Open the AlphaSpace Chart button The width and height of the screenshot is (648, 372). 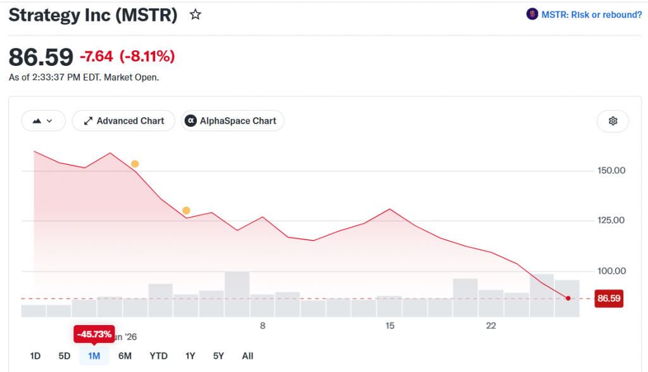(233, 121)
